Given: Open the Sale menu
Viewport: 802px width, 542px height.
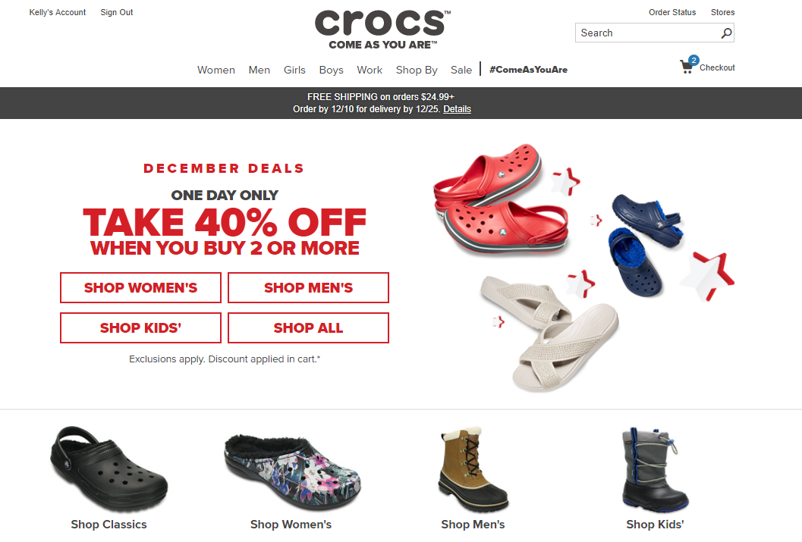Looking at the screenshot, I should [461, 70].
